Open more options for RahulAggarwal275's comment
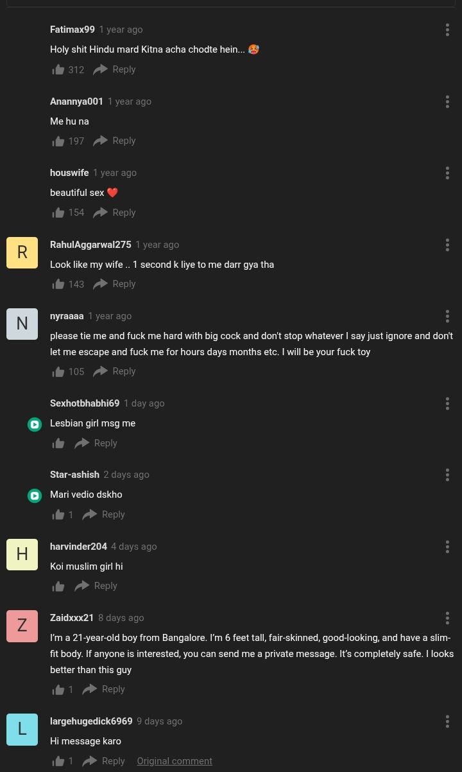Image resolution: width=462 pixels, height=772 pixels. (447, 245)
